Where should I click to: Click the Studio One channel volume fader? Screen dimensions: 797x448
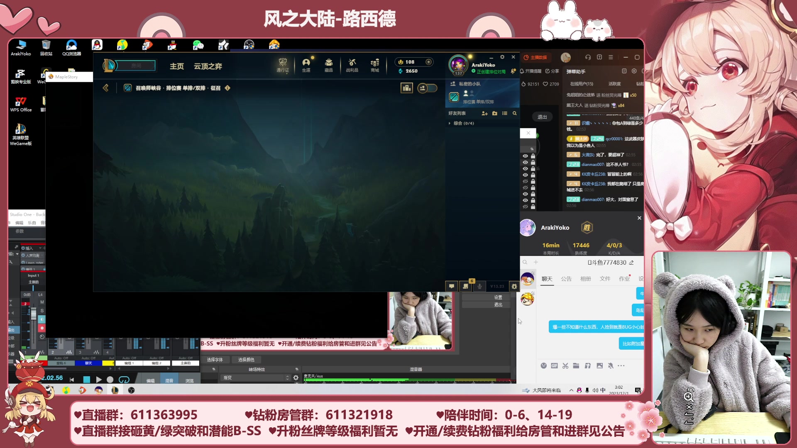coord(34,314)
